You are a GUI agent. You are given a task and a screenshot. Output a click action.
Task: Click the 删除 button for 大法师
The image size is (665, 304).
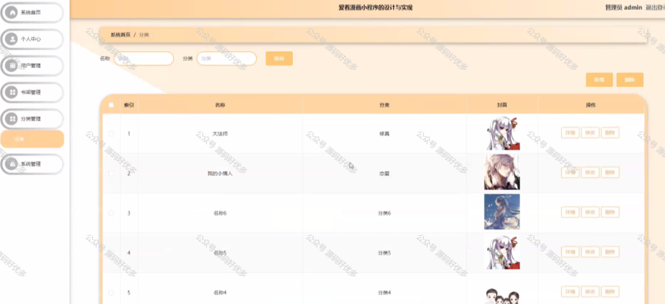point(610,132)
